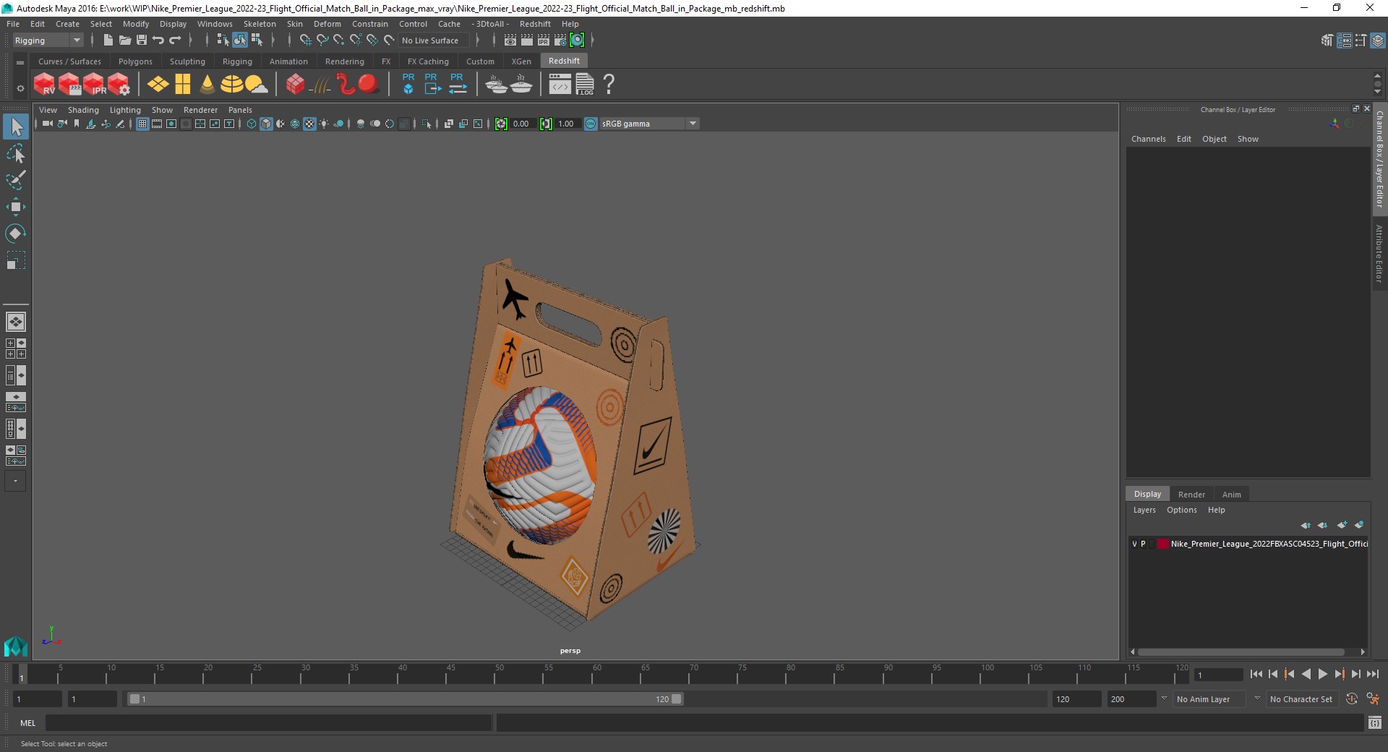Open the sRGB gamma view transform dropdown
Image resolution: width=1388 pixels, height=752 pixels.
649,124
